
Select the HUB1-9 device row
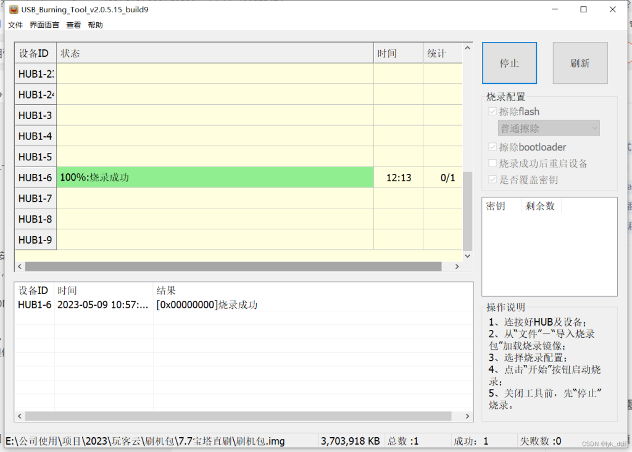click(x=239, y=240)
